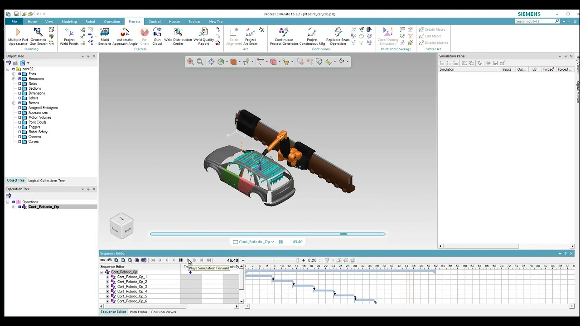Click the viewport simulation progress bar
The image size is (580, 326).
(268, 234)
